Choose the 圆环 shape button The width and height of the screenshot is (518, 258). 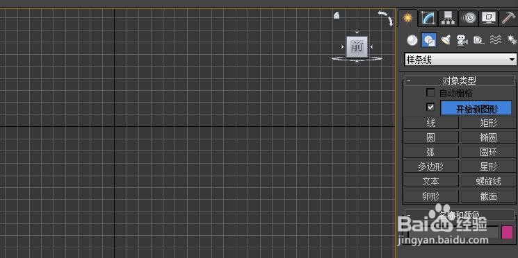tap(489, 152)
